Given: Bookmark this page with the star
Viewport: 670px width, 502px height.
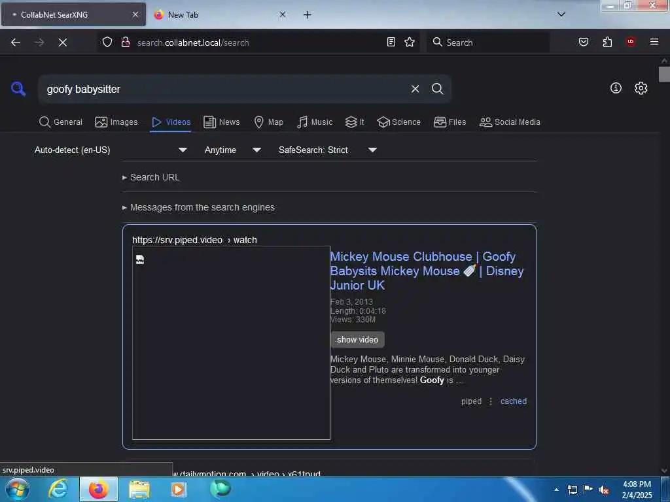Looking at the screenshot, I should pos(410,42).
